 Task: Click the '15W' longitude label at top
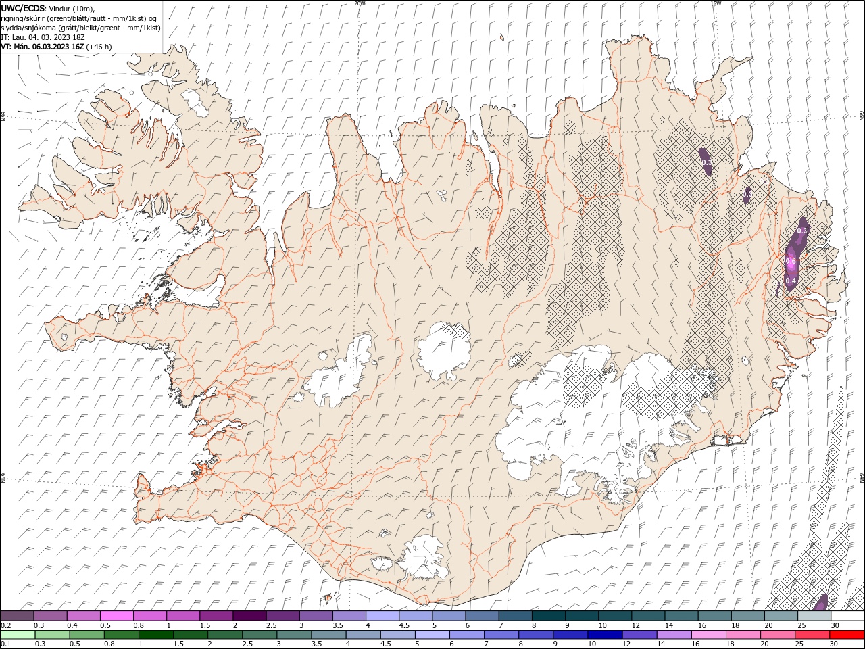(716, 3)
